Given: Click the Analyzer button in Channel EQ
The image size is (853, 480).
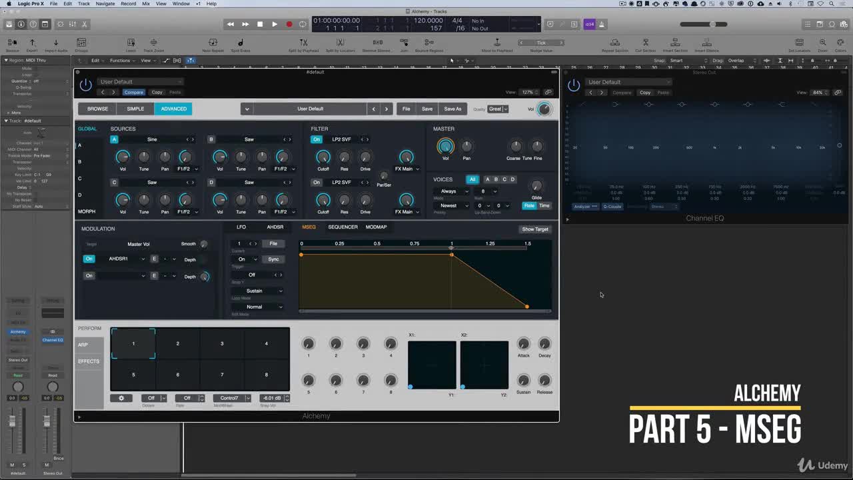Looking at the screenshot, I should (x=585, y=207).
